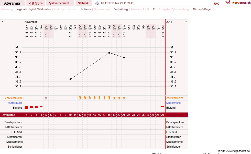Click the left Brustsymptom row label

pos(13,122)
